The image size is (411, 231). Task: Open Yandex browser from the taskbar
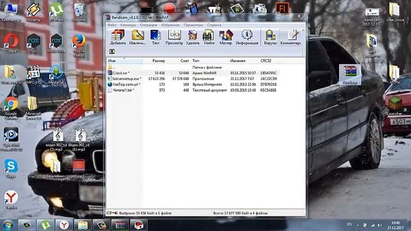click(64, 225)
